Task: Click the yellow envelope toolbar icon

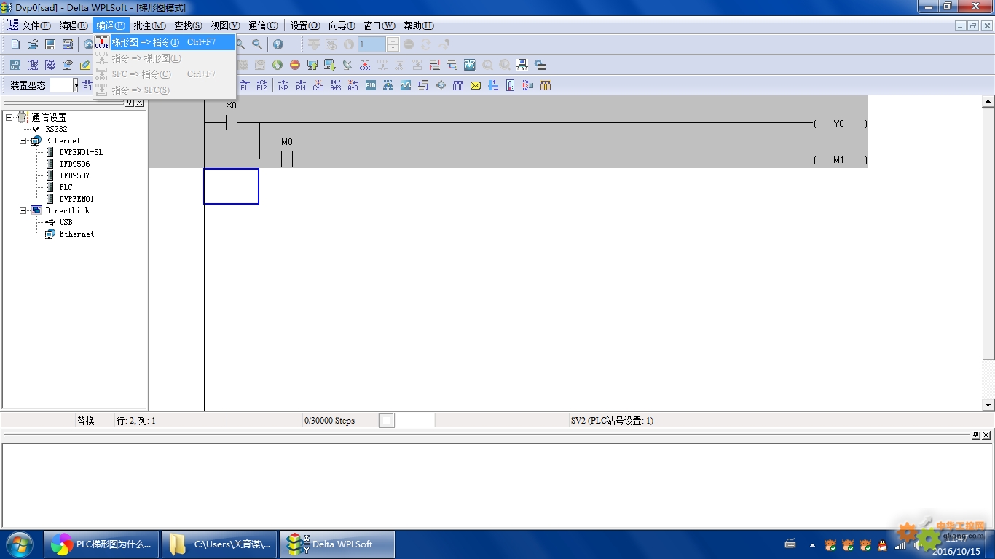Action: click(476, 85)
